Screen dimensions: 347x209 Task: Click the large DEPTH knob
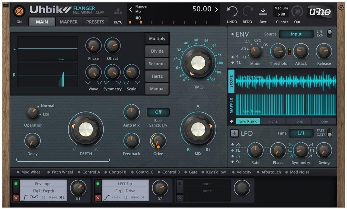pyautogui.click(x=86, y=130)
